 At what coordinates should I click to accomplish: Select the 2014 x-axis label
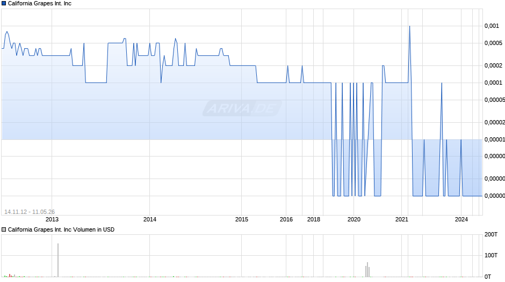(x=150, y=219)
